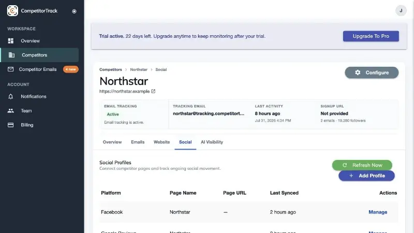This screenshot has height=233, width=414.
Task: Select the Competitors building icon
Action: coord(11,55)
